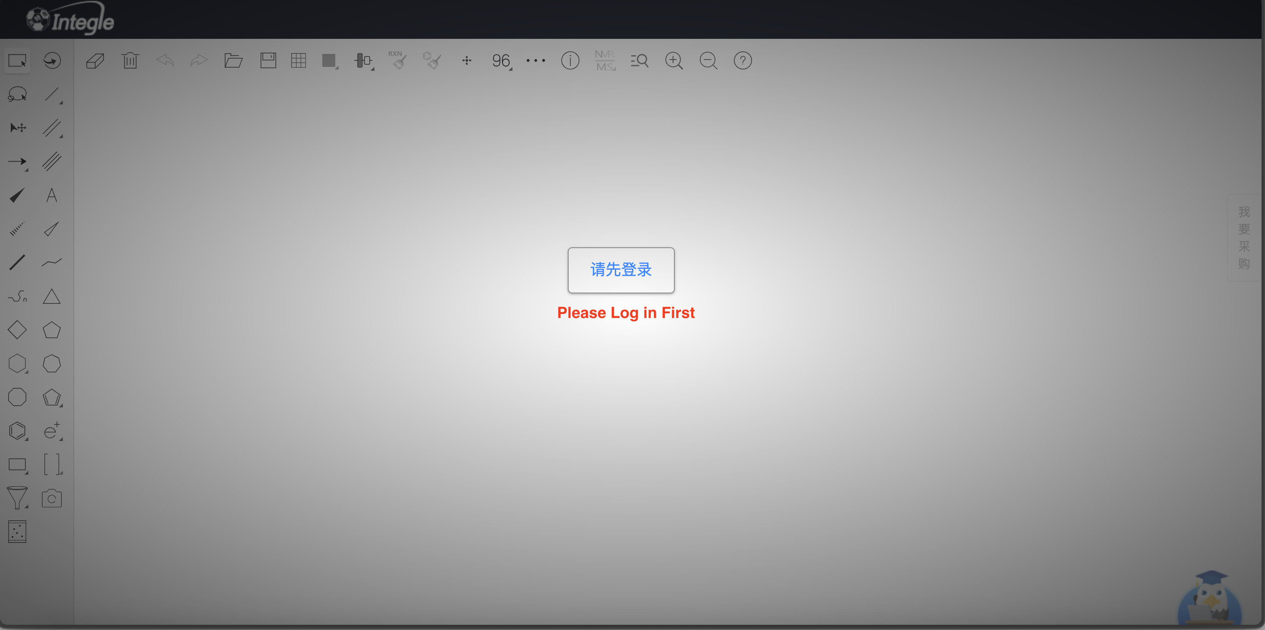Open Help with the question mark icon
The height and width of the screenshot is (630, 1265).
(742, 60)
